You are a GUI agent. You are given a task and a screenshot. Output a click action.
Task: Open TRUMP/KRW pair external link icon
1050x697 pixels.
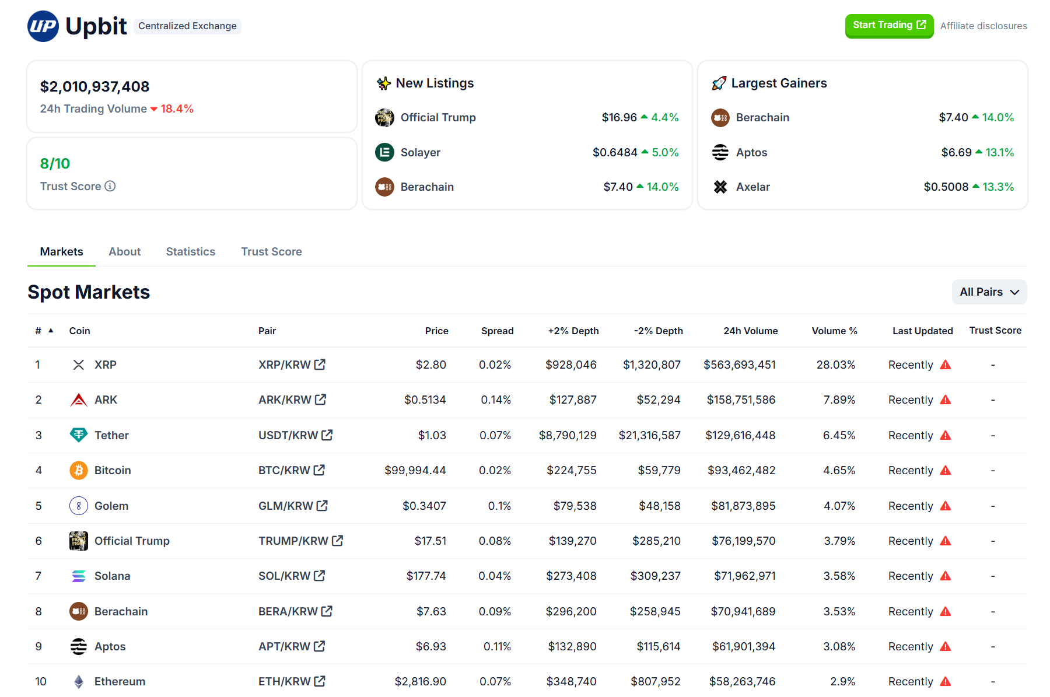pos(337,541)
